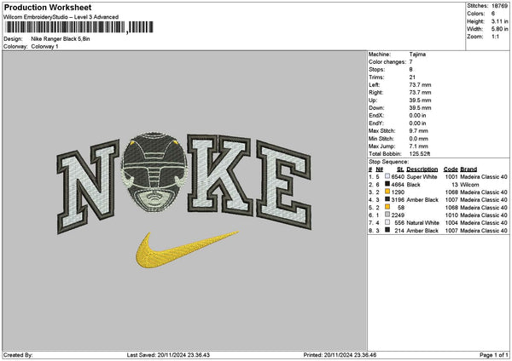Click the embroidered letter K in preview
This screenshot has height=361, width=512.
(x=219, y=175)
